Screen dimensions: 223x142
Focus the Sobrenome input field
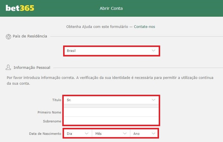(111, 121)
